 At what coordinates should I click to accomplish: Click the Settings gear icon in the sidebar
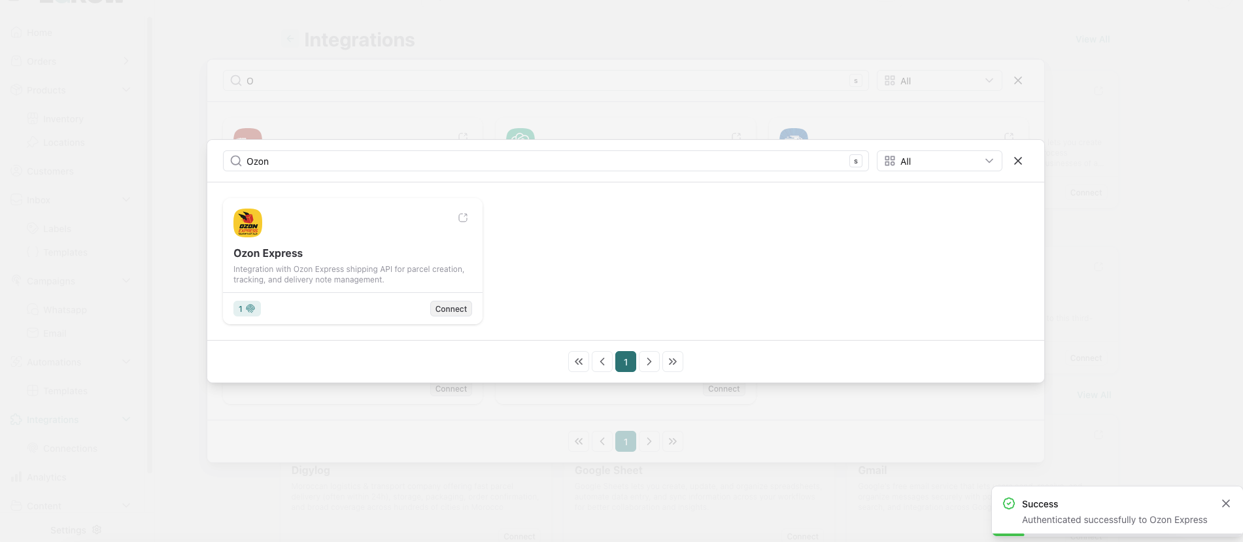(x=97, y=530)
